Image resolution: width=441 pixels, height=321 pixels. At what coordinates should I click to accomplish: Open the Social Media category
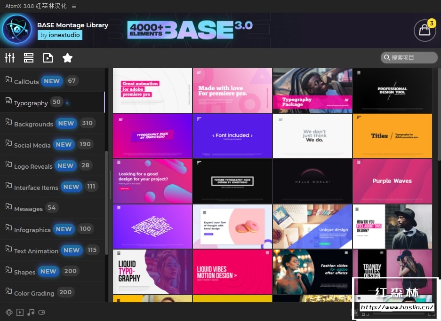click(52, 144)
